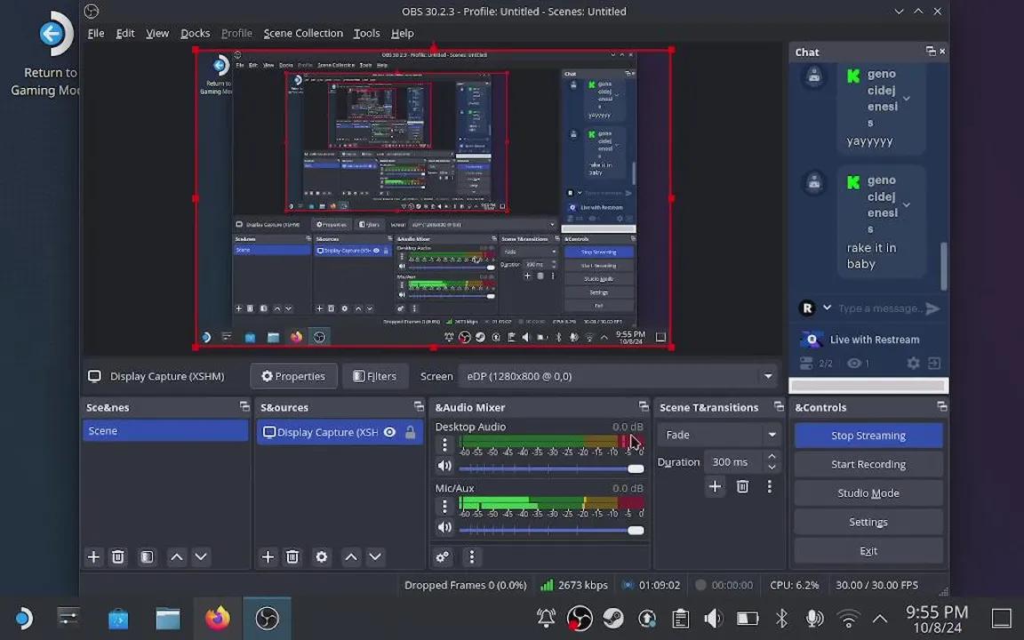
Task: Open the Edit menu
Action: click(125, 33)
